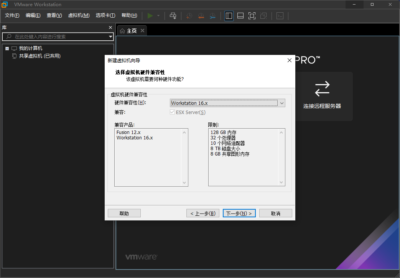Click the 我的计算机 monitor icon

click(14, 48)
